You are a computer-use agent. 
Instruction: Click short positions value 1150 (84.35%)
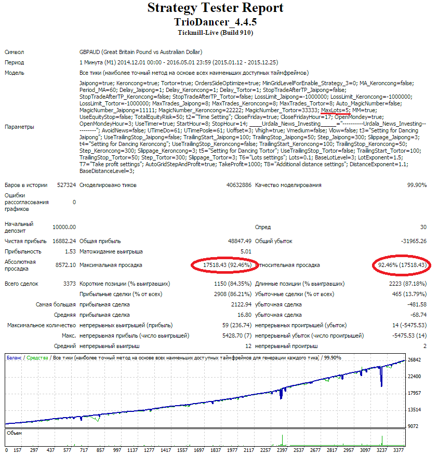click(x=232, y=284)
